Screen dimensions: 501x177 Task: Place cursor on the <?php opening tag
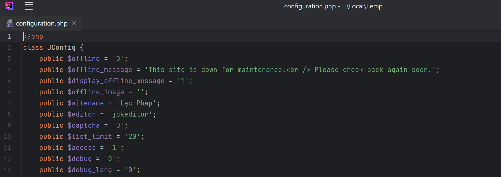[33, 36]
